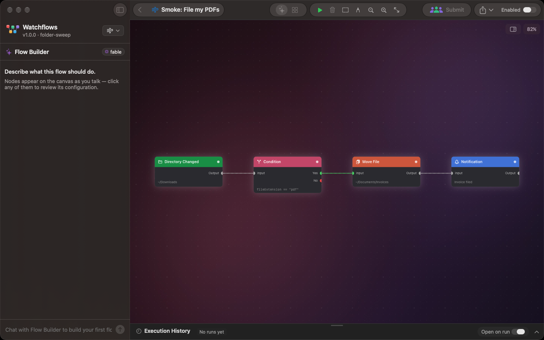The image size is (544, 340).
Task: Select the Directory Changed node header
Action: tap(189, 162)
